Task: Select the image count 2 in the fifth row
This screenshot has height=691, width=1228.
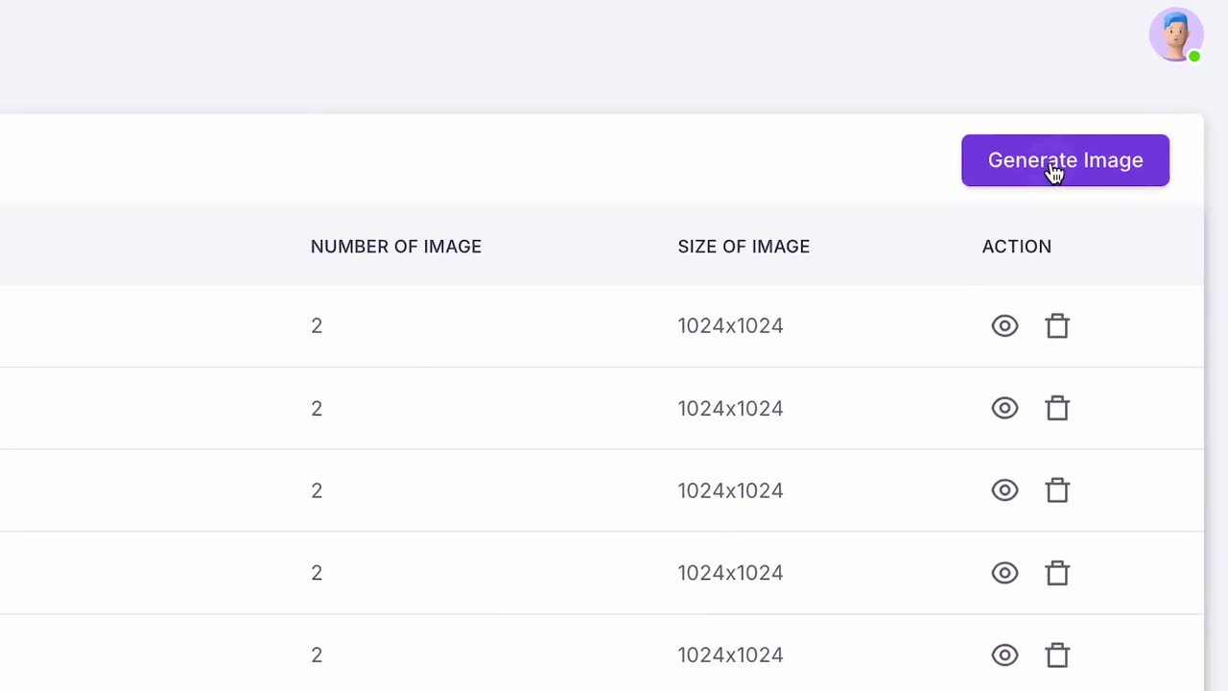Action: (317, 655)
